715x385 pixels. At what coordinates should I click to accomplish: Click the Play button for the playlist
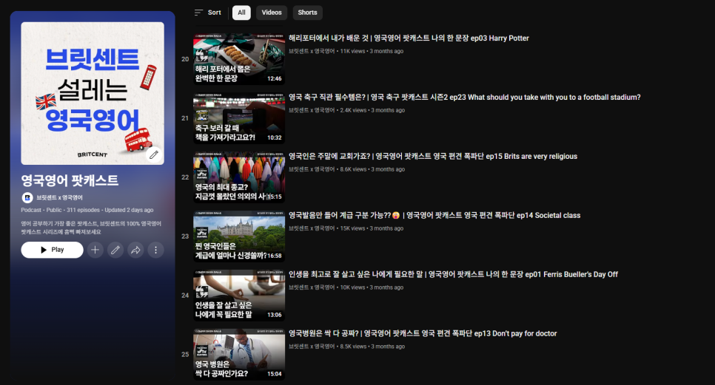52,250
